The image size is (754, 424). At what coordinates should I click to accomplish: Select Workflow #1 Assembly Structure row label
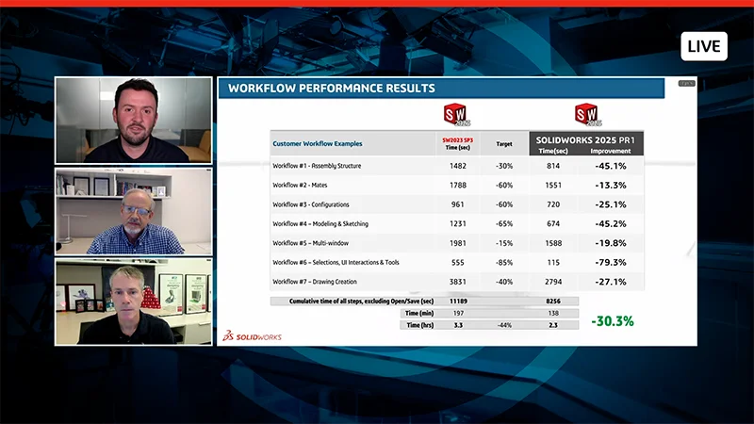(x=317, y=166)
